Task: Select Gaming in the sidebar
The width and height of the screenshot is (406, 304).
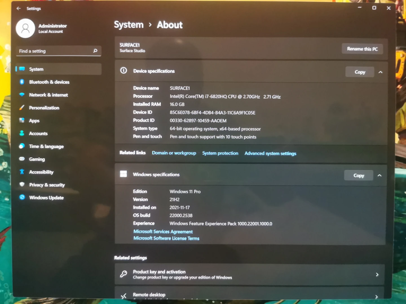Action: tap(59, 159)
